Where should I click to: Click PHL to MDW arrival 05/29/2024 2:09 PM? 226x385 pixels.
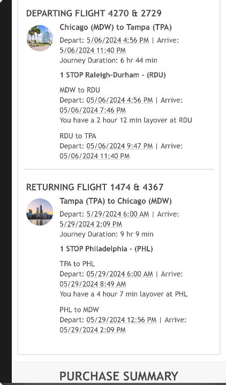click(x=93, y=330)
